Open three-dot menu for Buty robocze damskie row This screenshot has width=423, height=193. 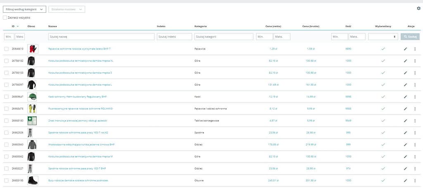(415, 181)
